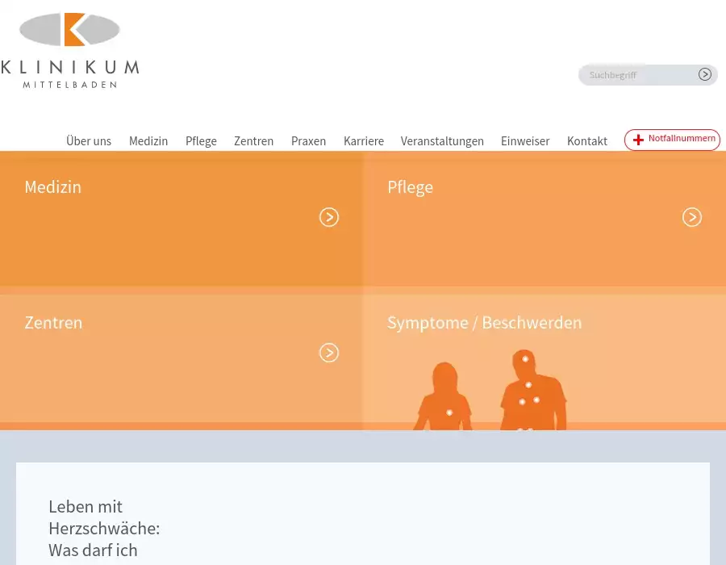Select the female body silhouette figure
Image resolution: width=726 pixels, height=565 pixels.
444,398
